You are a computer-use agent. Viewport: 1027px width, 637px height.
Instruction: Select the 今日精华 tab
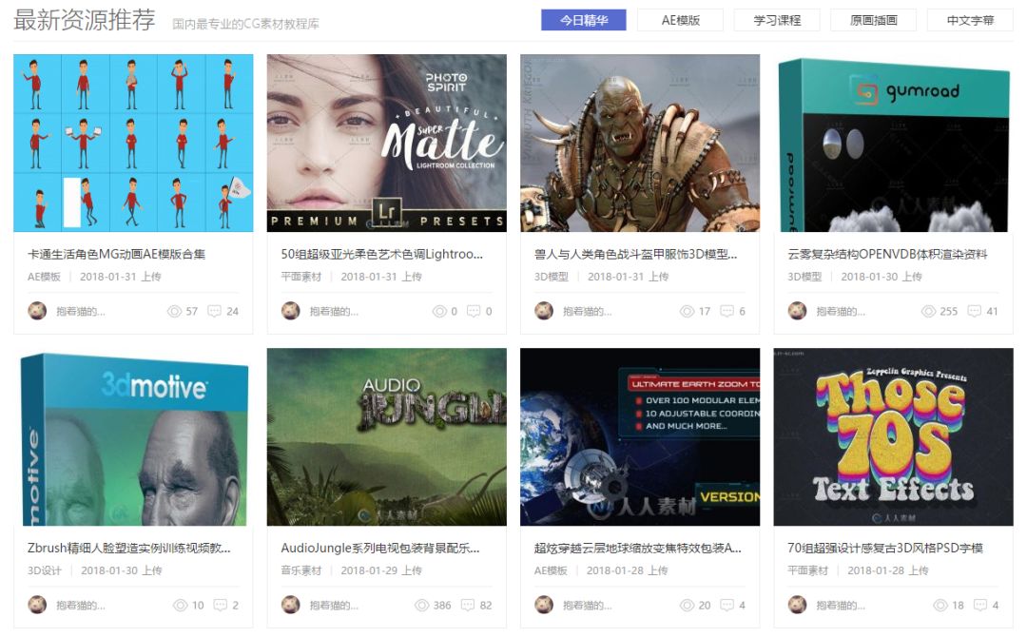click(x=584, y=20)
